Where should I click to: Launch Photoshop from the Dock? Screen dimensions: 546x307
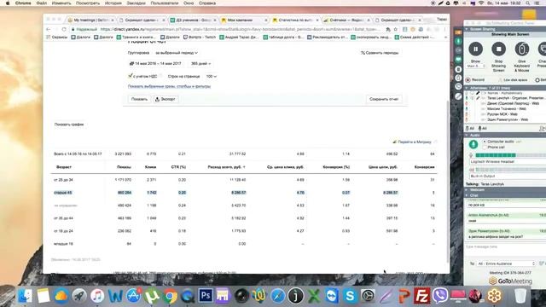[206, 296]
